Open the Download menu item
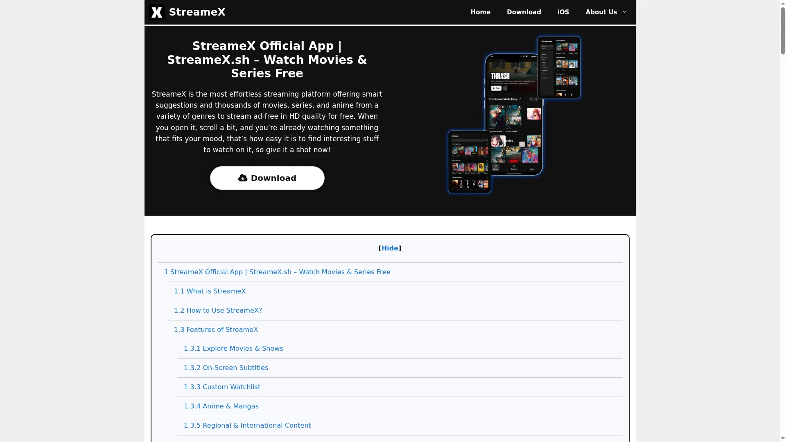The width and height of the screenshot is (786, 442). pyautogui.click(x=524, y=12)
